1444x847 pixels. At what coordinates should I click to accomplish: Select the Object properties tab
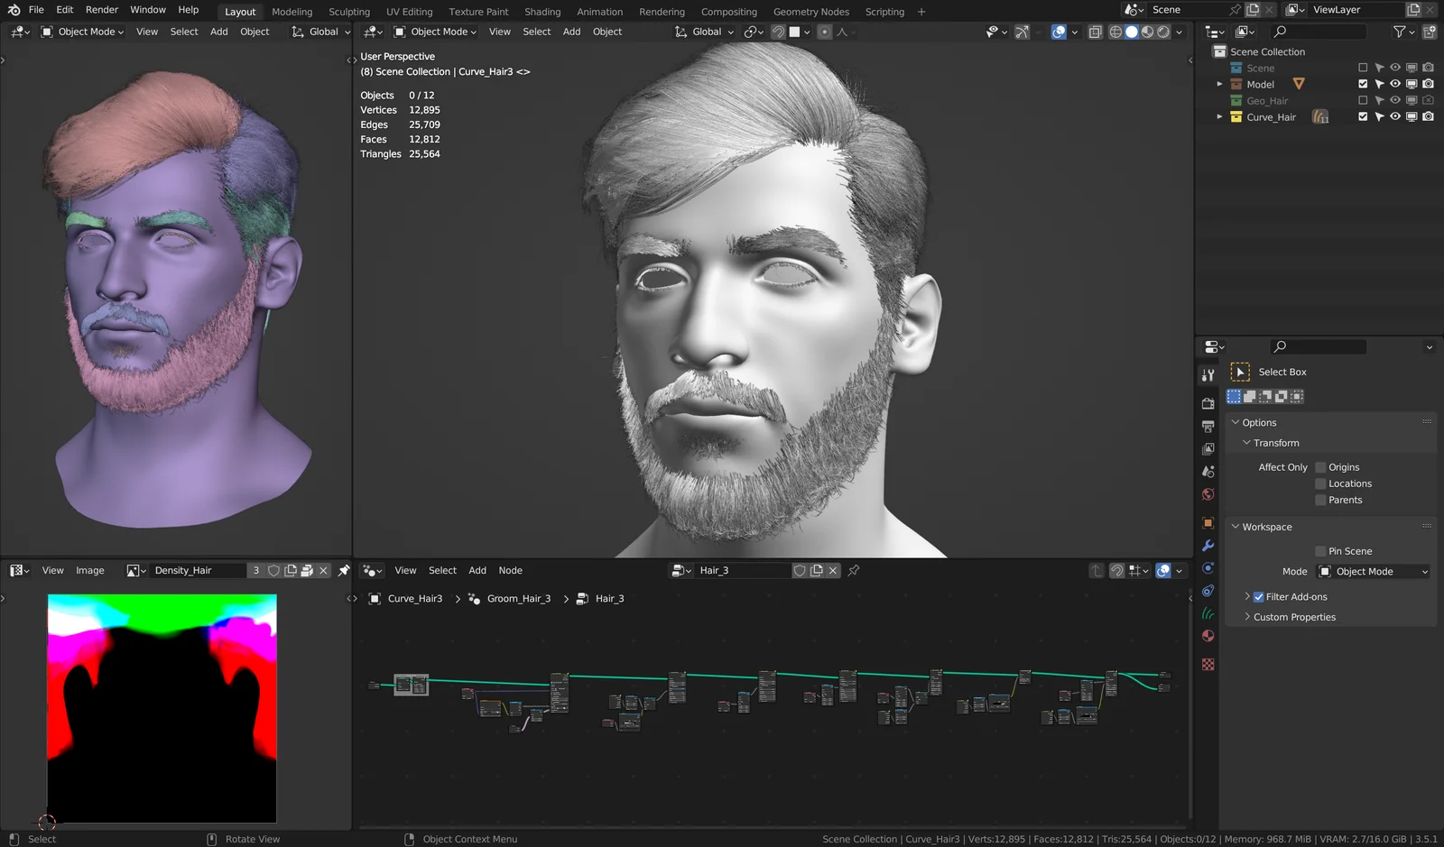1208,522
